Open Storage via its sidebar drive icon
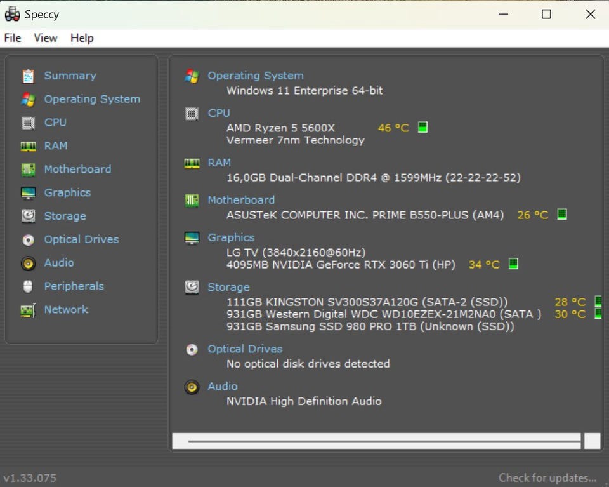The image size is (609, 487). [28, 217]
